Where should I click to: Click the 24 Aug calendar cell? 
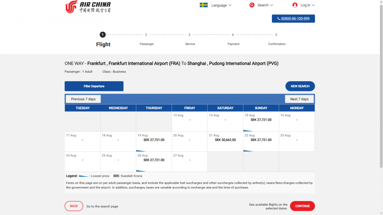tap(82, 161)
